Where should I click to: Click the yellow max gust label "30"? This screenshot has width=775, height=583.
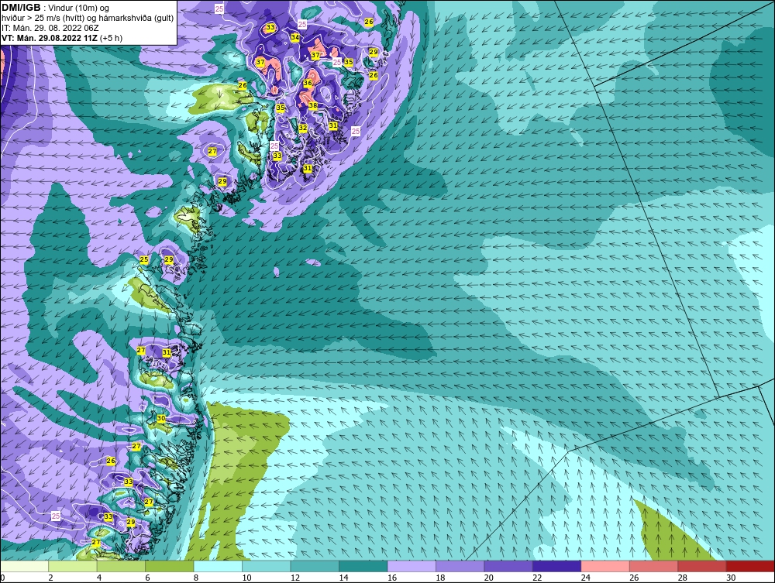(x=161, y=418)
